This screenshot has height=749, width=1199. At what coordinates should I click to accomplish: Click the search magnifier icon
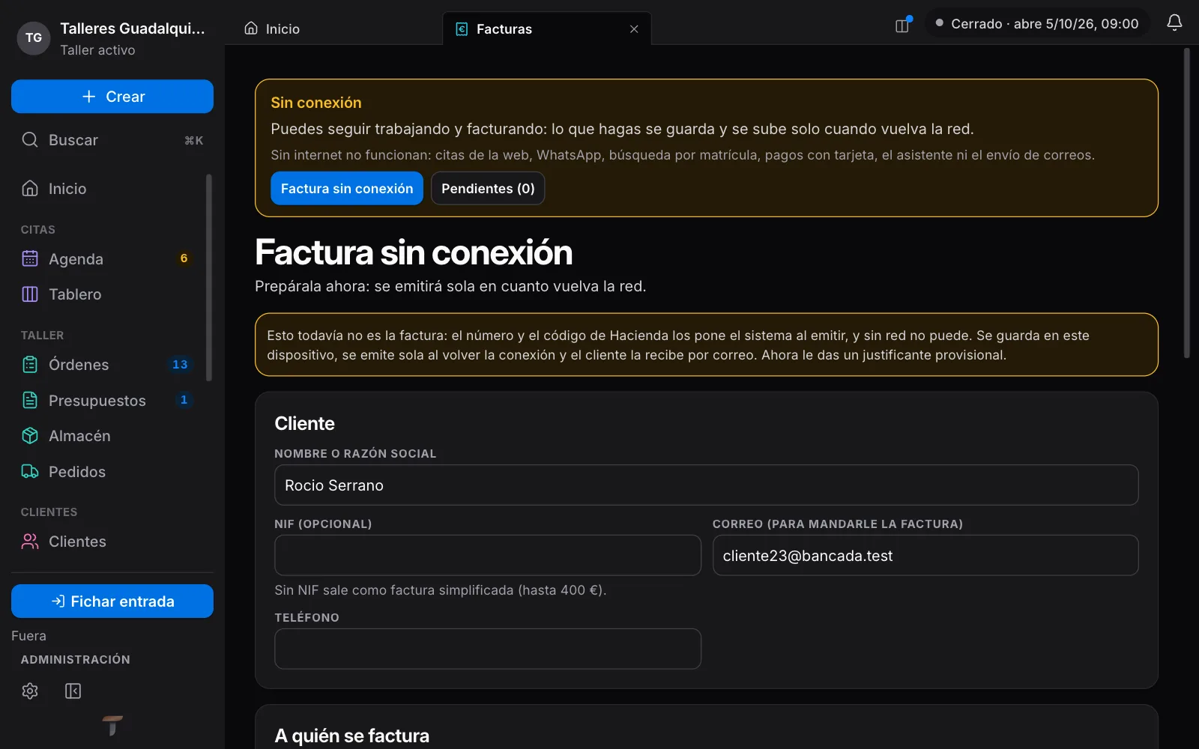(x=30, y=140)
